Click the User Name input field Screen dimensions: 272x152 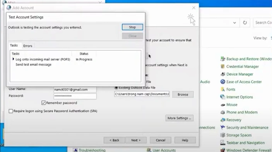click(x=75, y=90)
